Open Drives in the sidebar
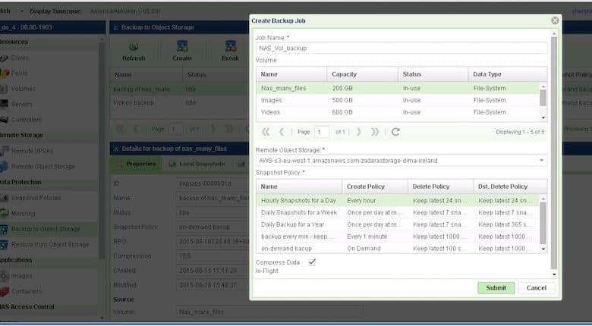 pos(20,58)
